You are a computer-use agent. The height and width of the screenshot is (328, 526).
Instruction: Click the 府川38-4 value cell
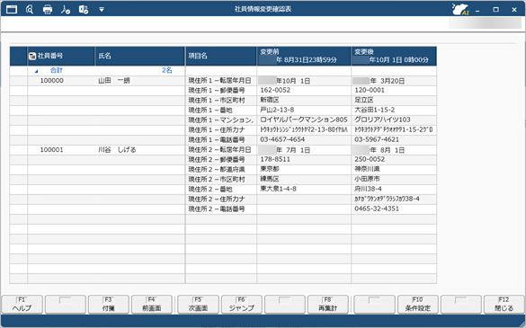coord(394,189)
